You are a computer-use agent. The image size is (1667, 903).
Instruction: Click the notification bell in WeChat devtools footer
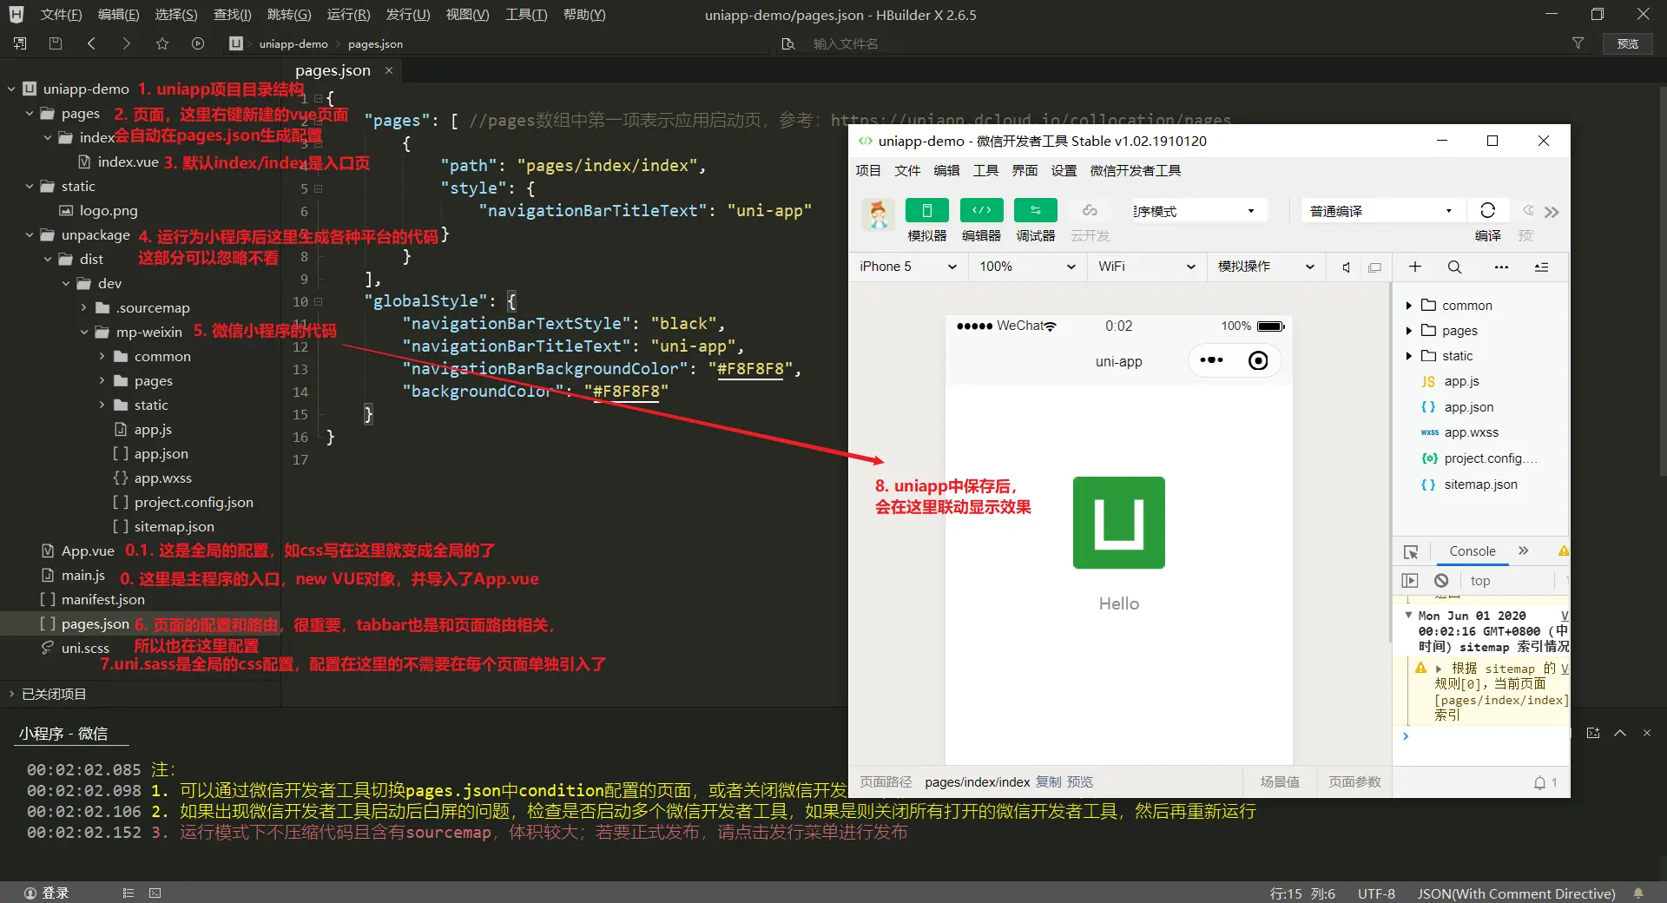1539,783
